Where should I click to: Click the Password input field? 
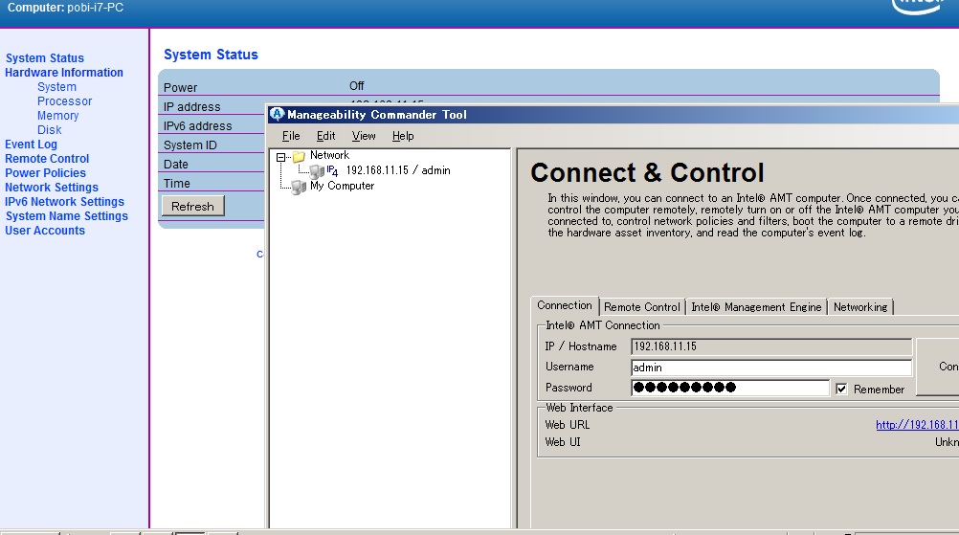point(730,388)
